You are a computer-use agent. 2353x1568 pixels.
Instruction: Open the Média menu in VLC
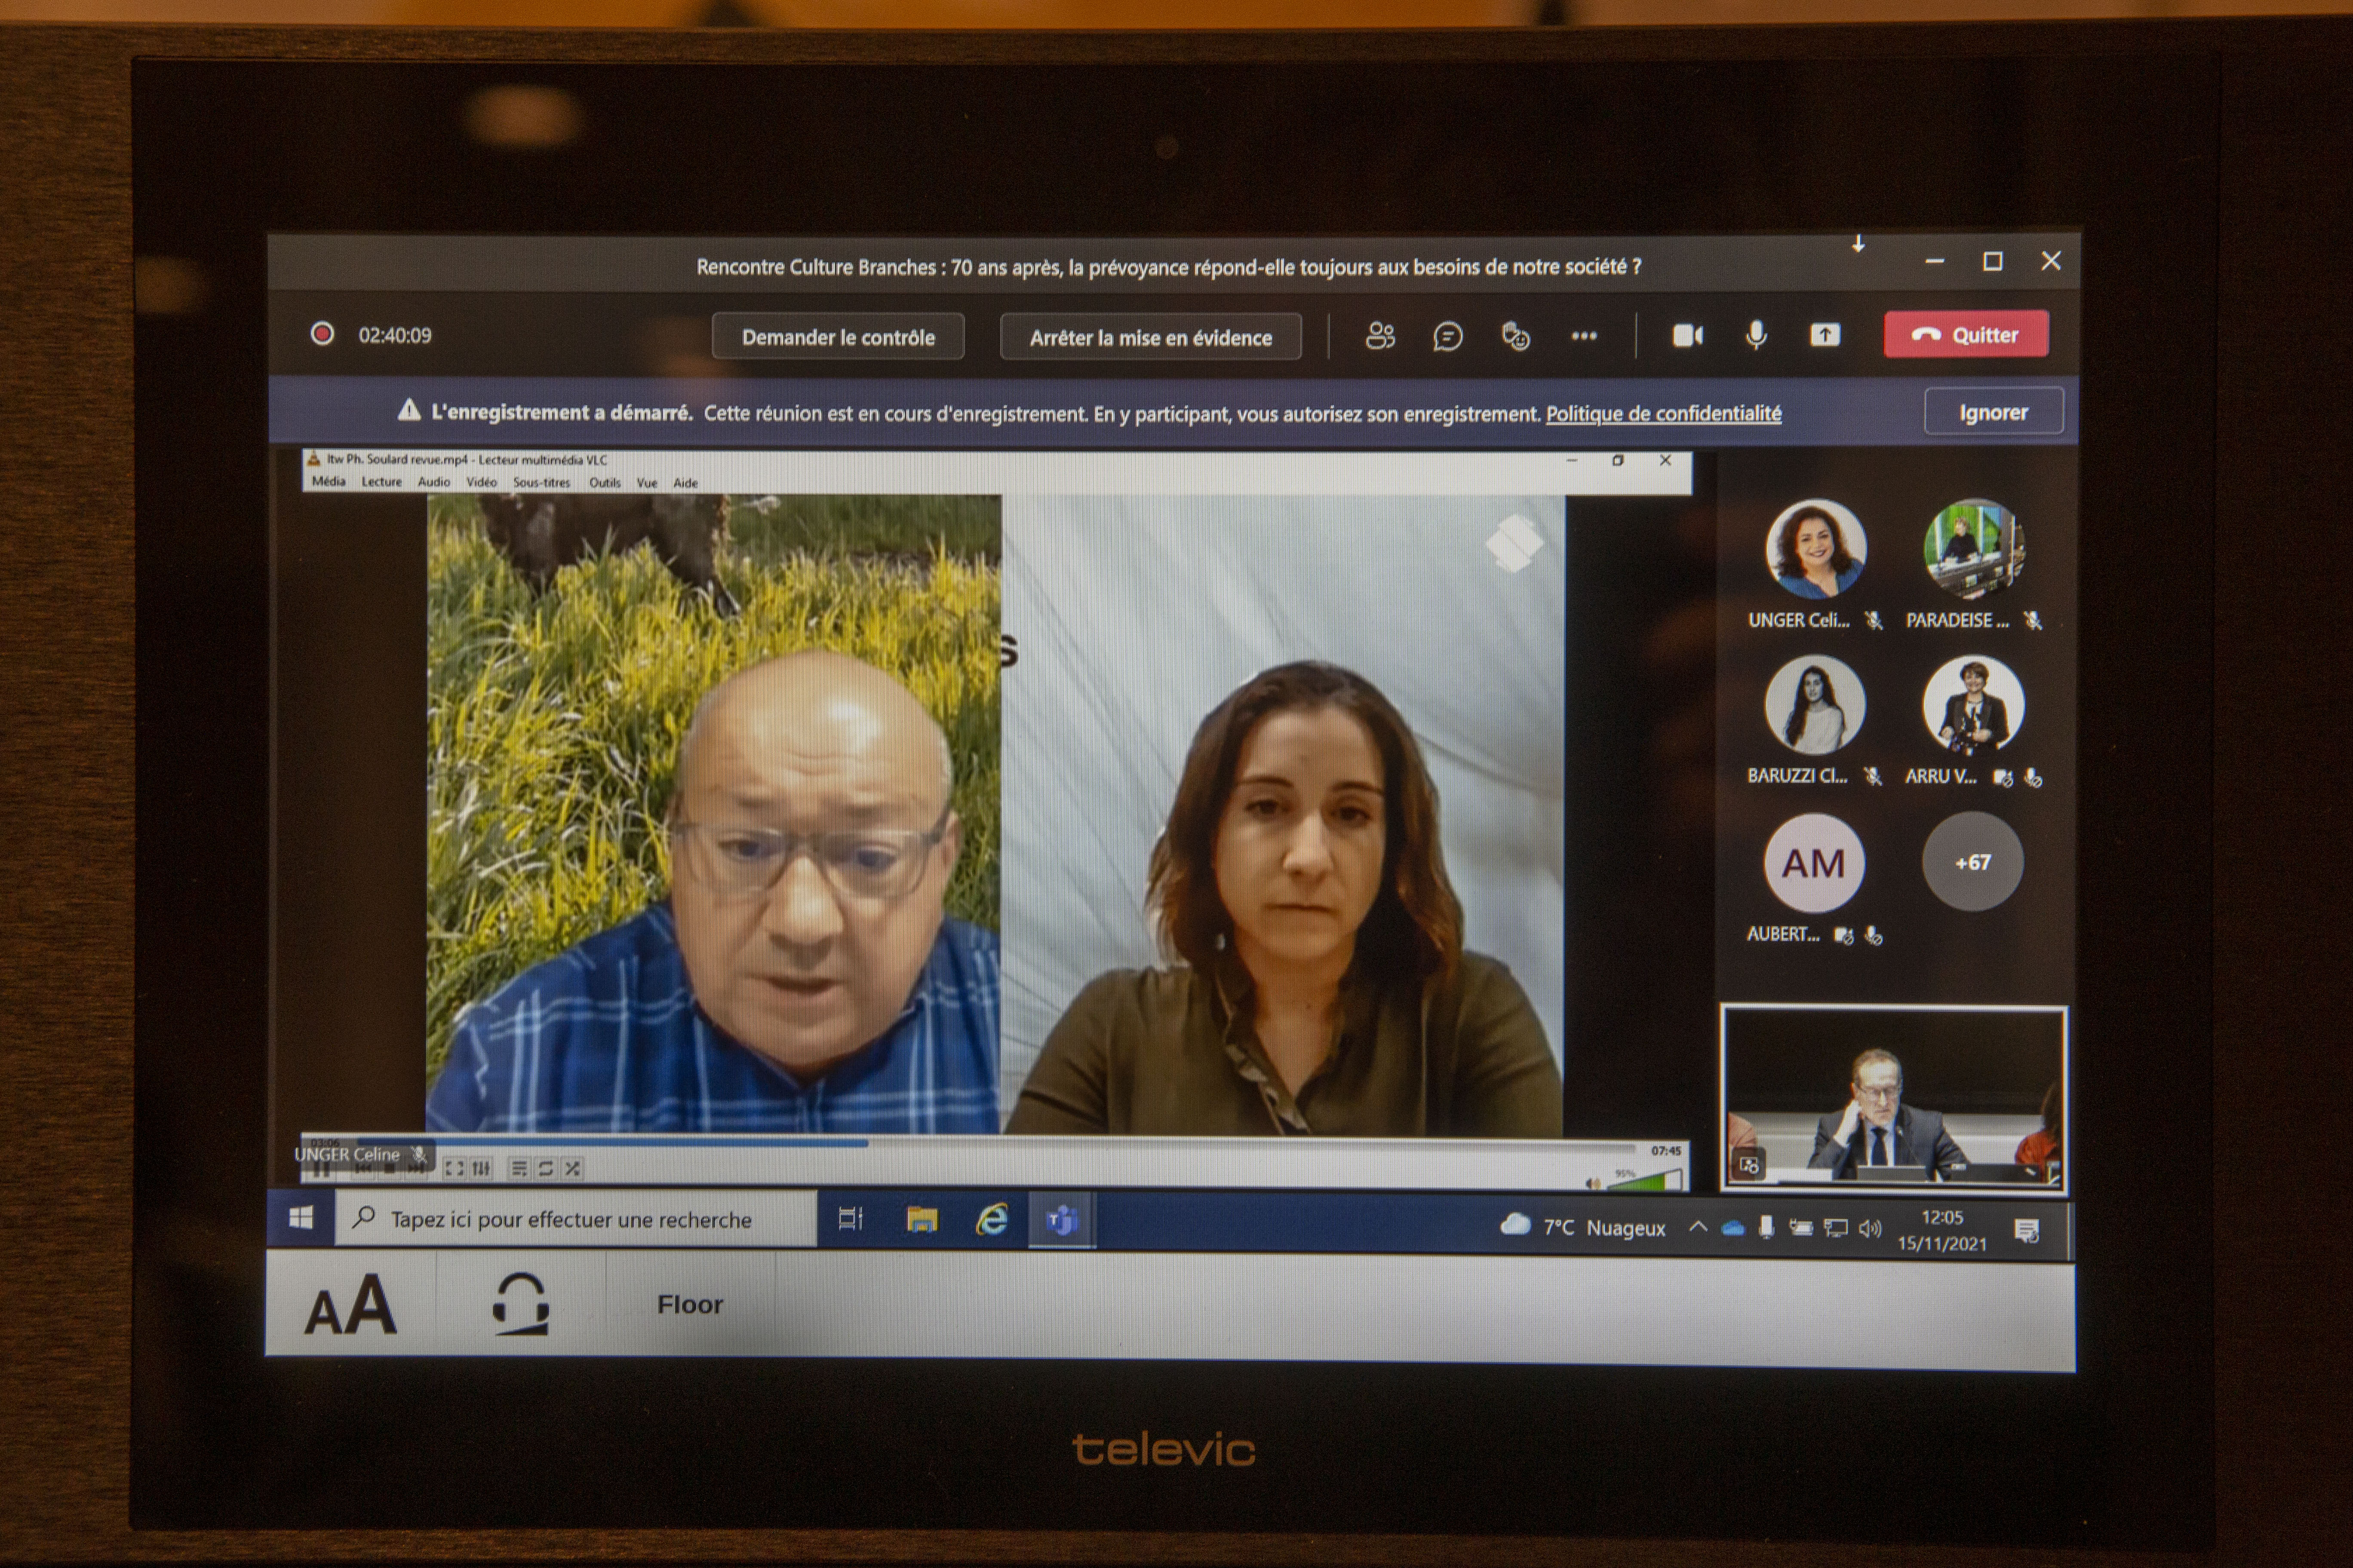[x=328, y=482]
